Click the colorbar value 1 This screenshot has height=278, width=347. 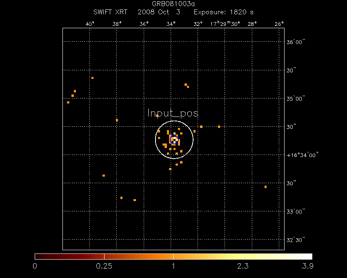tap(173, 266)
